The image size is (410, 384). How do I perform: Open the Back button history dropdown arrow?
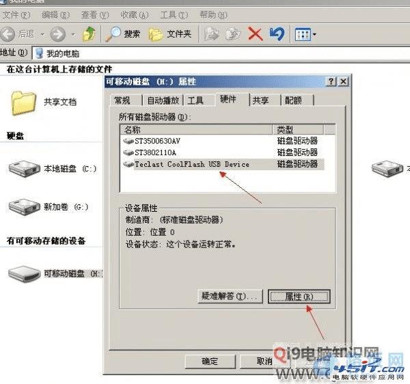click(42, 34)
